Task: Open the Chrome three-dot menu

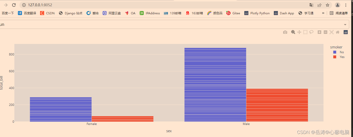Action: point(346,5)
